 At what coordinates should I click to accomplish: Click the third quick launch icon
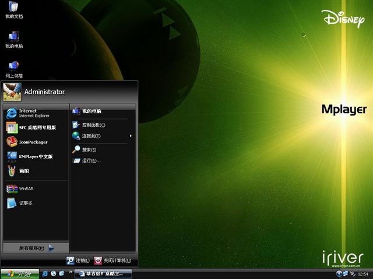click(x=62, y=274)
